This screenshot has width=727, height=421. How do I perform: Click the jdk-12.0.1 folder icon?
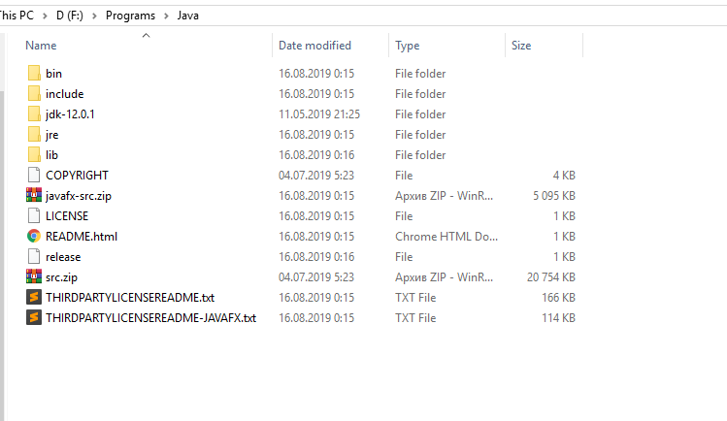34,113
